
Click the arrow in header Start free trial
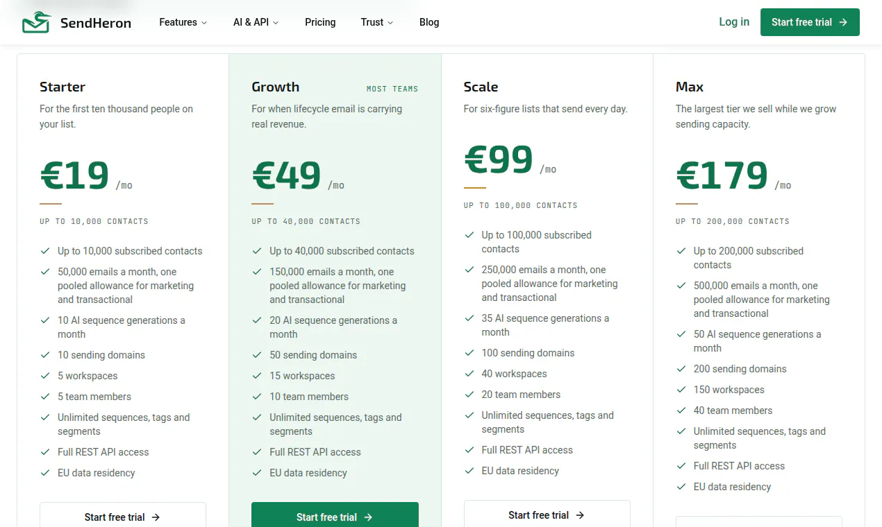[x=843, y=22]
